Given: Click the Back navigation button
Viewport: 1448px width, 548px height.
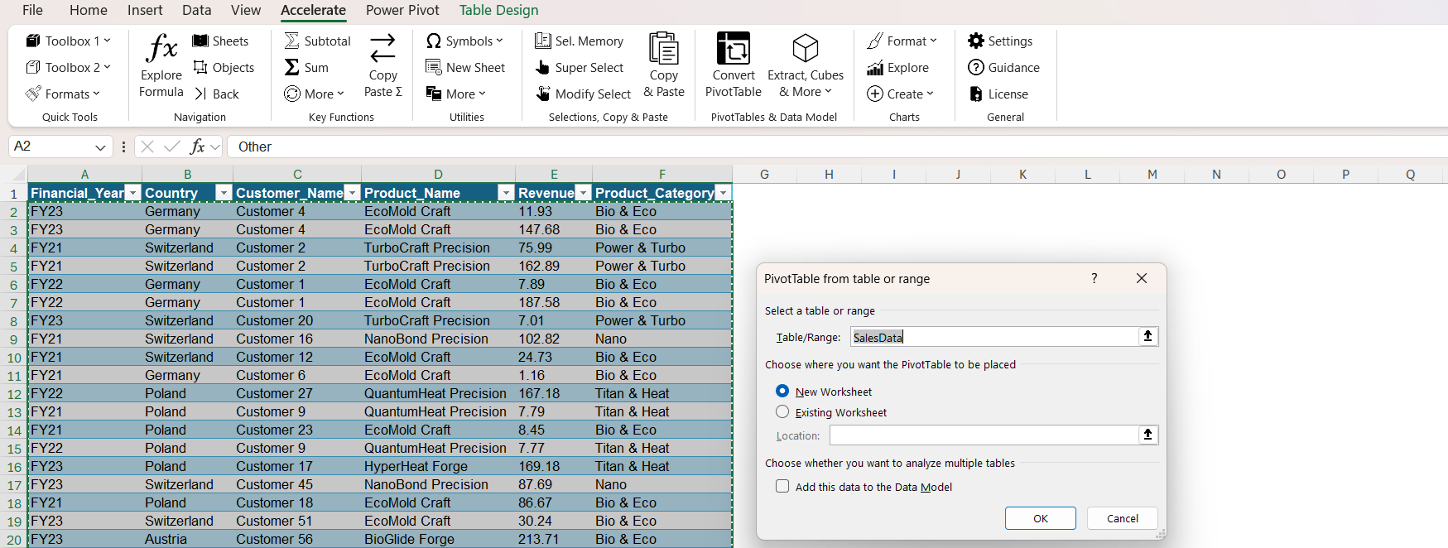Looking at the screenshot, I should pos(216,94).
